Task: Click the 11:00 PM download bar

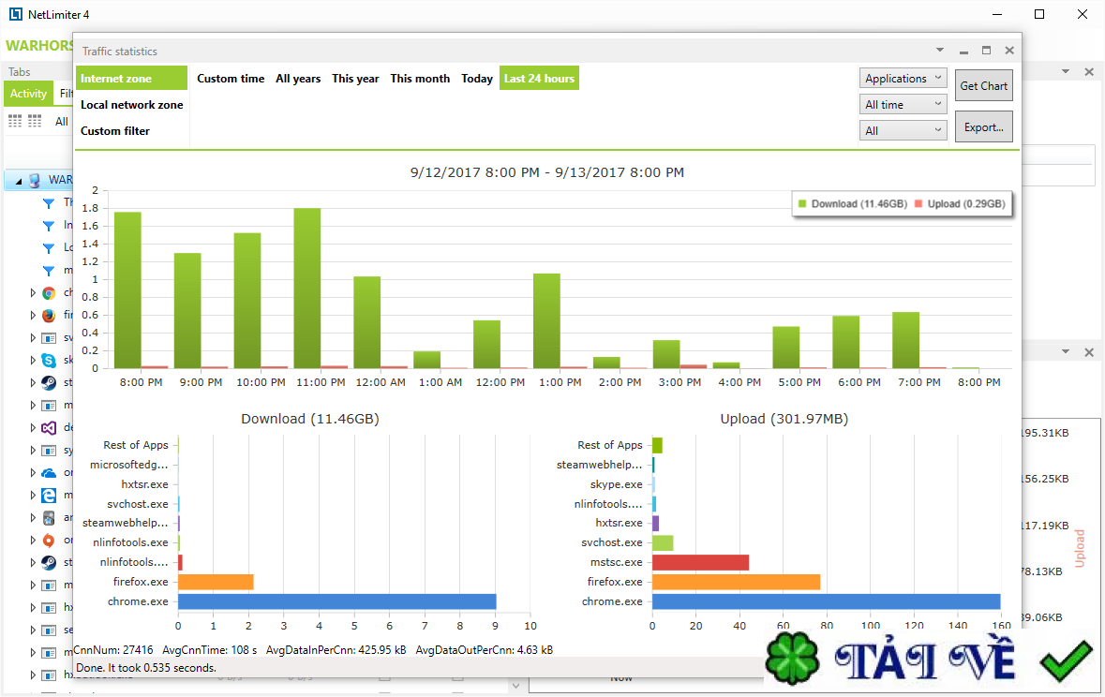Action: point(307,286)
